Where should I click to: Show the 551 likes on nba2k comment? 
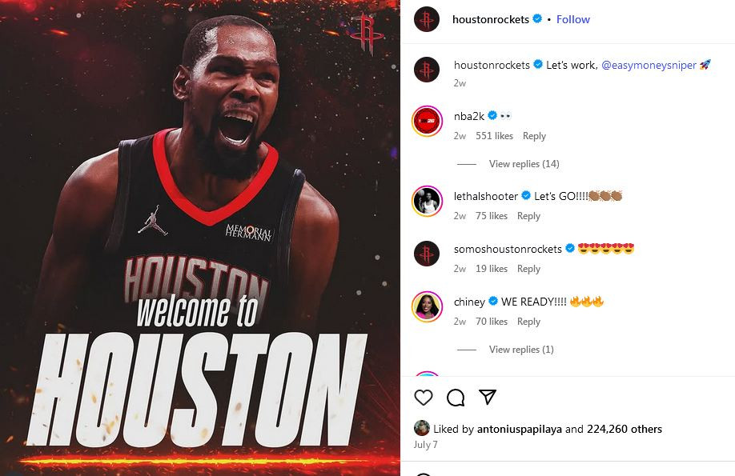tap(495, 136)
